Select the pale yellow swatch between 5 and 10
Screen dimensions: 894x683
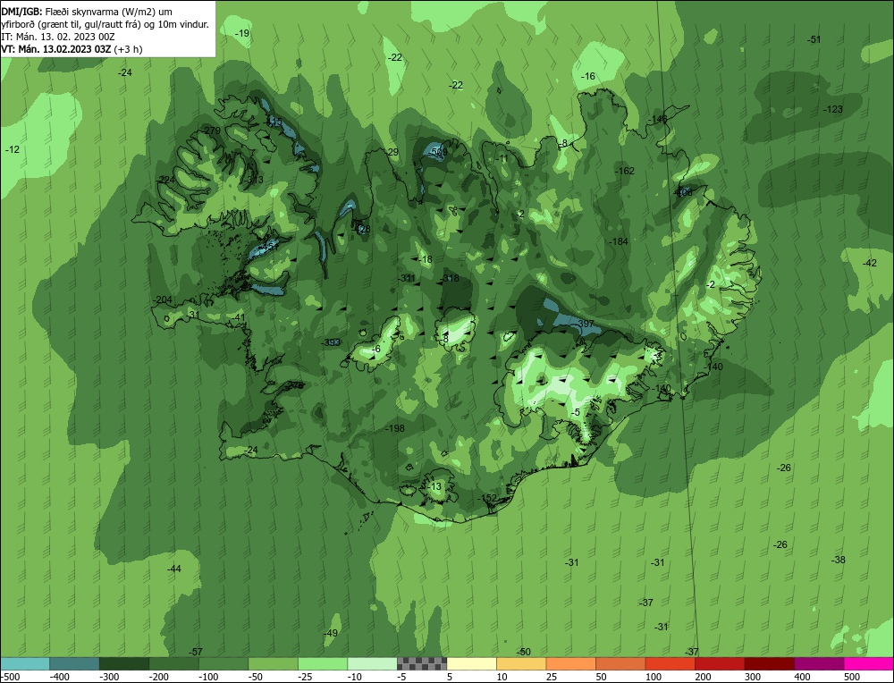click(471, 663)
